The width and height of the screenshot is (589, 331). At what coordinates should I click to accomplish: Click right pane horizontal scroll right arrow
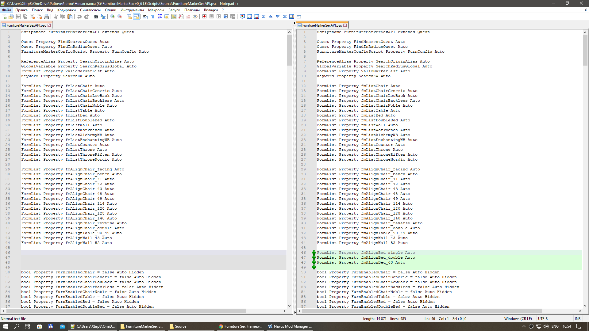(x=580, y=311)
